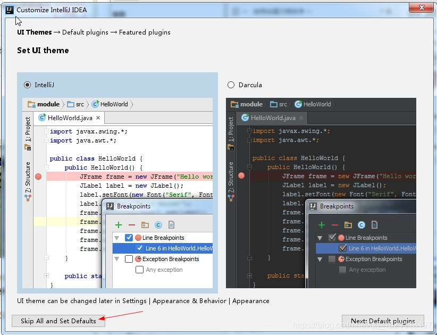This screenshot has width=437, height=335.
Task: Collapse Exception Breakpoints tree in light preview
Action: [117, 259]
